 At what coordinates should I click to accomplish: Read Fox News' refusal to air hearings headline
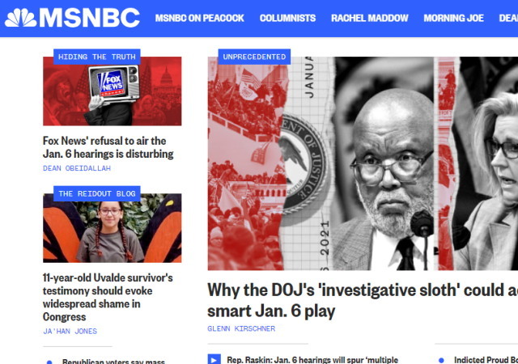click(108, 147)
